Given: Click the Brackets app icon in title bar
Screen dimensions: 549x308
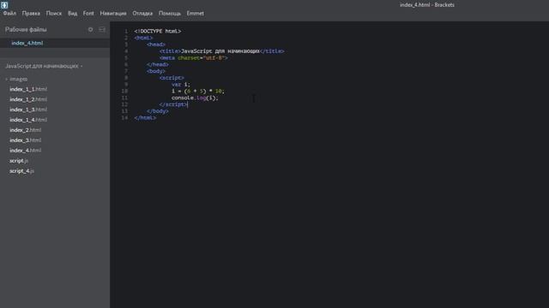Looking at the screenshot, I should (x=4, y=4).
